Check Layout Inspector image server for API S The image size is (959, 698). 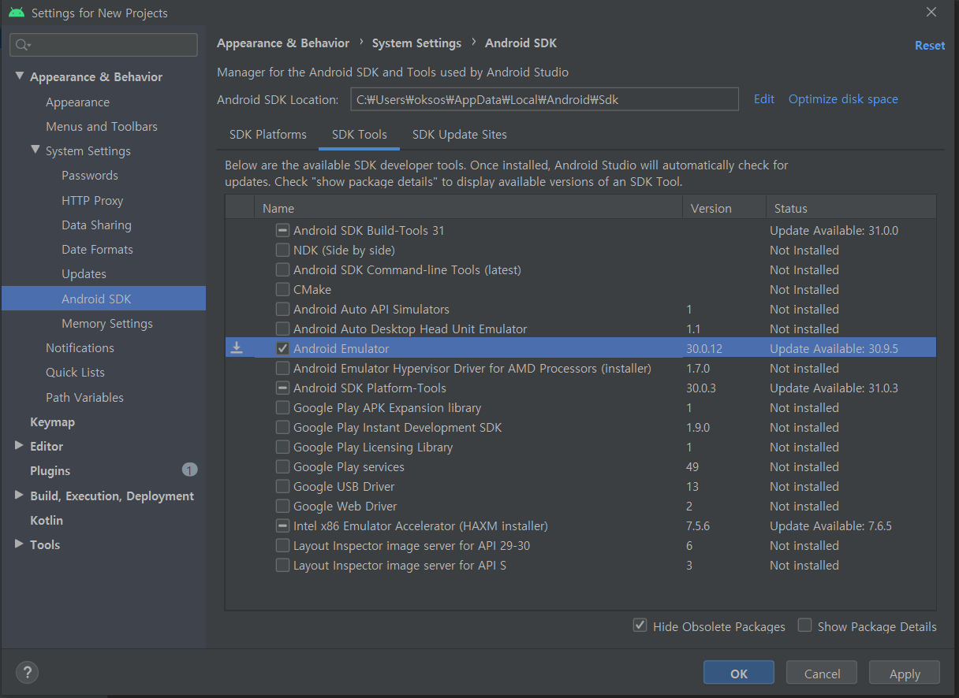pos(282,566)
